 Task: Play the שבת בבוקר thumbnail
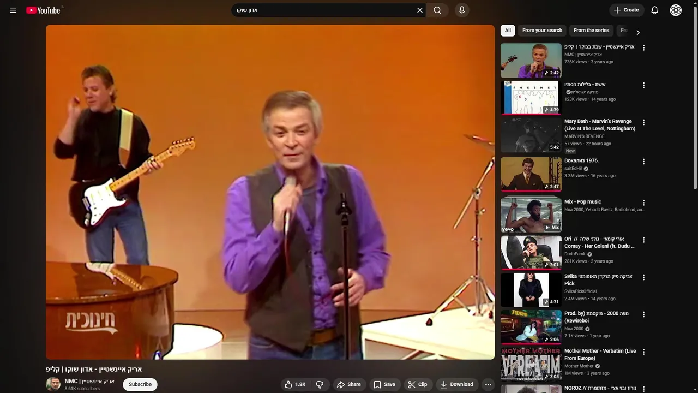pyautogui.click(x=531, y=61)
